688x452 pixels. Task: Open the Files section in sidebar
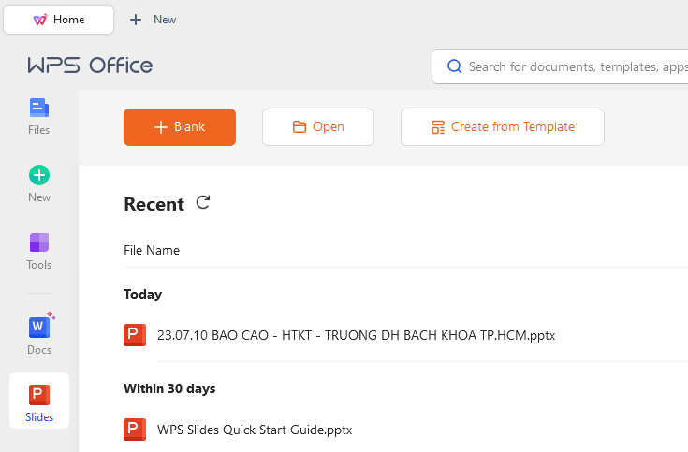(39, 117)
